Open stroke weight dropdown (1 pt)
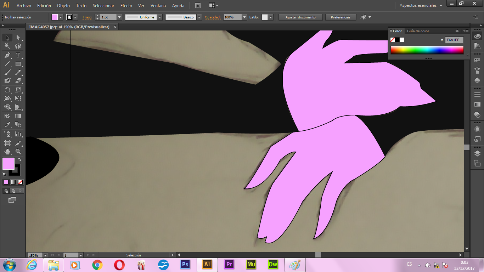Viewport: 484px width, 272px height. pos(119,17)
